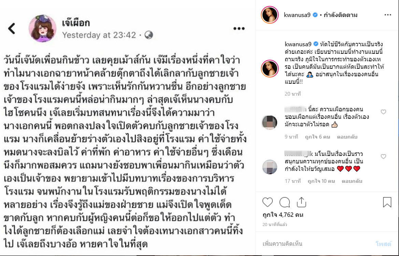Viewport: 399px width, 256px height.
Task: Click the globe privacy icon beside the timestamp
Action: click(149, 35)
